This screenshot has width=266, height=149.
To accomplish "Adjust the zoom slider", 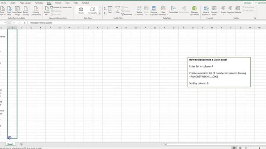I will 259,148.
